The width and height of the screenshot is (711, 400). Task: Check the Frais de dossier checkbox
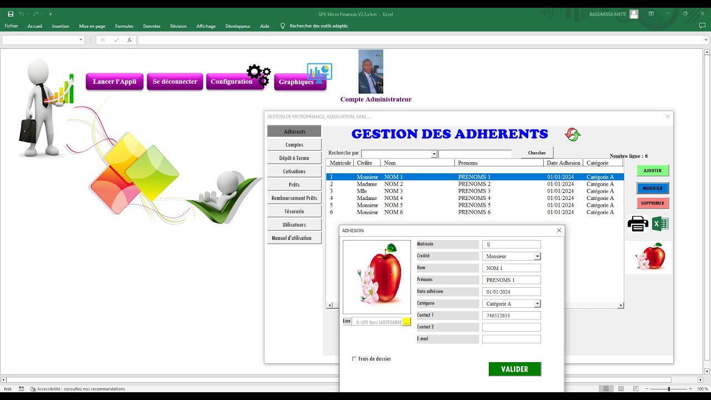click(x=354, y=359)
